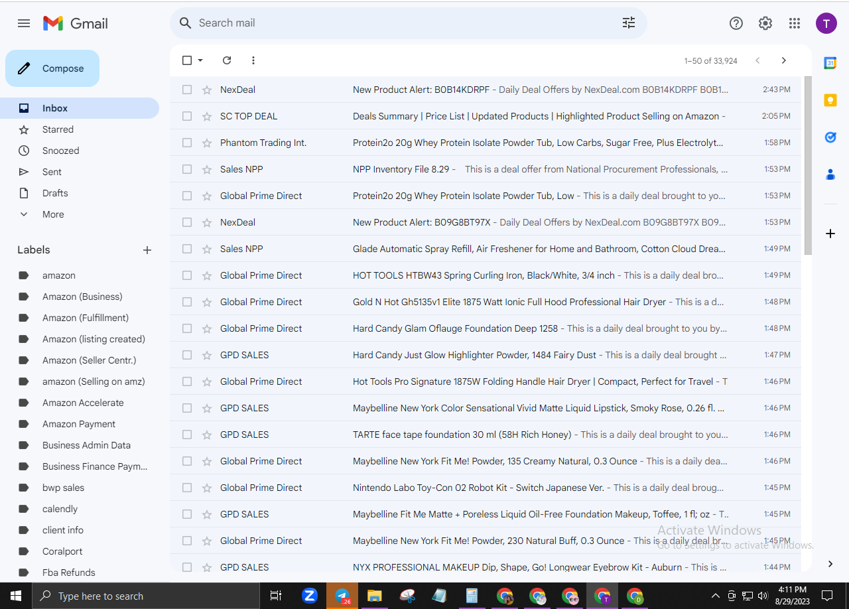This screenshot has height=609, width=849.
Task: Open Calculator from the taskbar
Action: [472, 596]
